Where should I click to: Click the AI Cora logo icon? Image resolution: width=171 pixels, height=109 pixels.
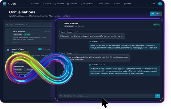(x=5, y=4)
